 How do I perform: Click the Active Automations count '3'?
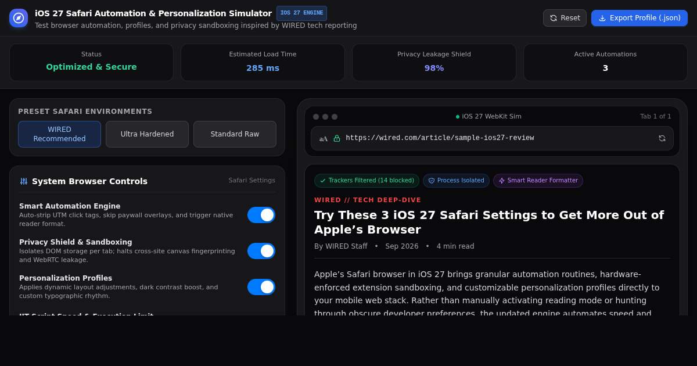pyautogui.click(x=605, y=68)
